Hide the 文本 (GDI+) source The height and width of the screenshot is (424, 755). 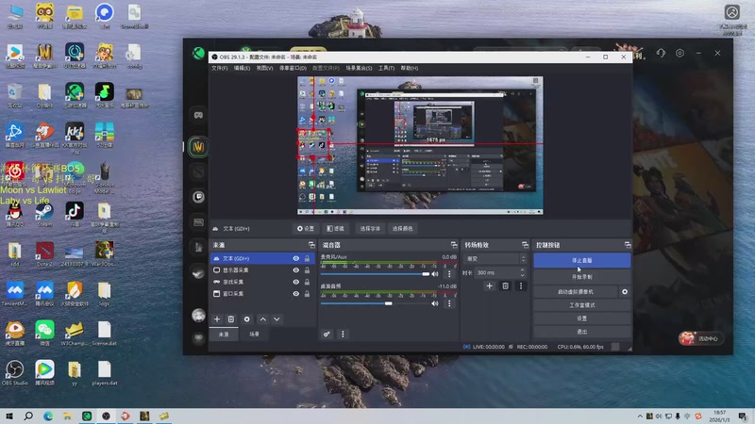296,258
